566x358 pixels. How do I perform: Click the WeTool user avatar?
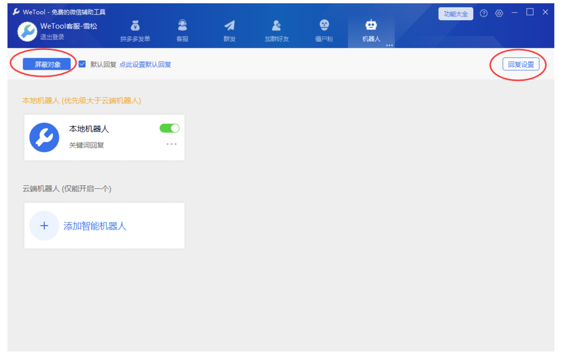coord(27,31)
